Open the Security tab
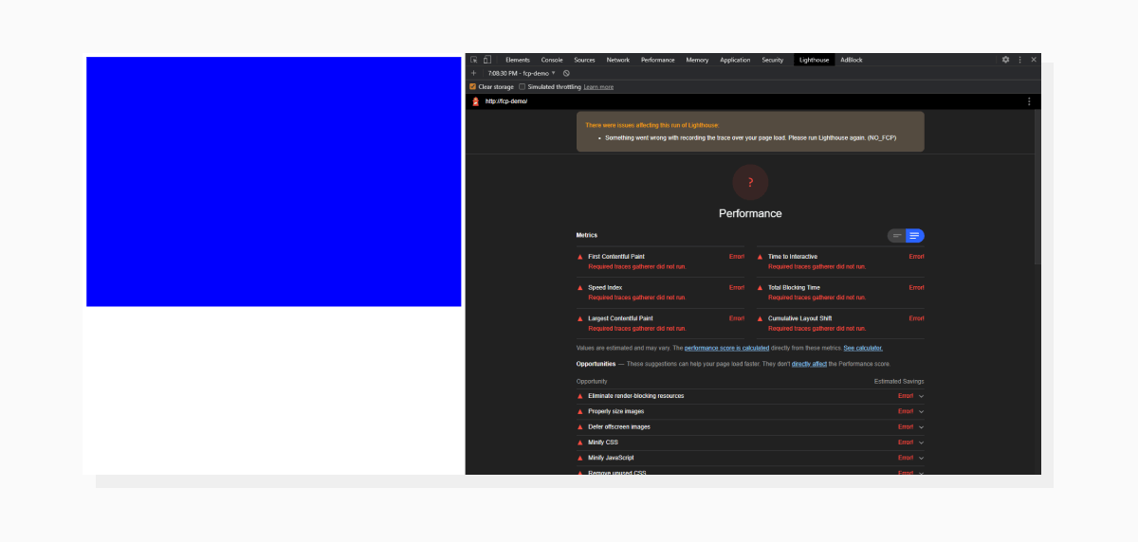The image size is (1138, 542). tap(773, 60)
